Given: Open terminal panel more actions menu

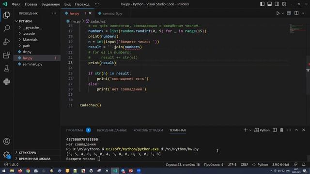Looking at the screenshot, I should (x=289, y=130).
